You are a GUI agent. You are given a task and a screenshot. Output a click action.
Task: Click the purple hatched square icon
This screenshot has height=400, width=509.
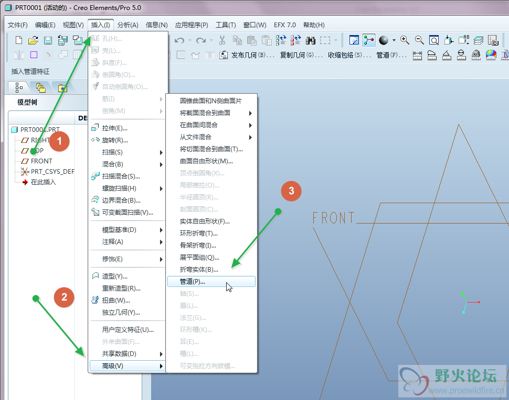[34, 55]
